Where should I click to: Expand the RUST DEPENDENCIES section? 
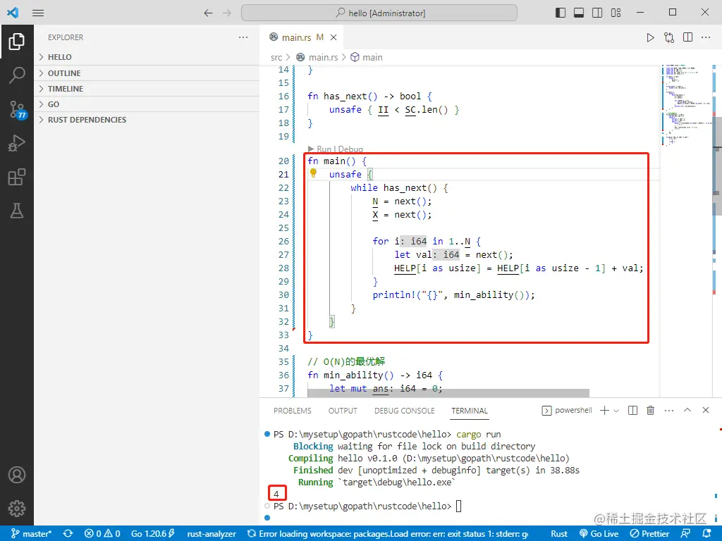[x=147, y=120]
